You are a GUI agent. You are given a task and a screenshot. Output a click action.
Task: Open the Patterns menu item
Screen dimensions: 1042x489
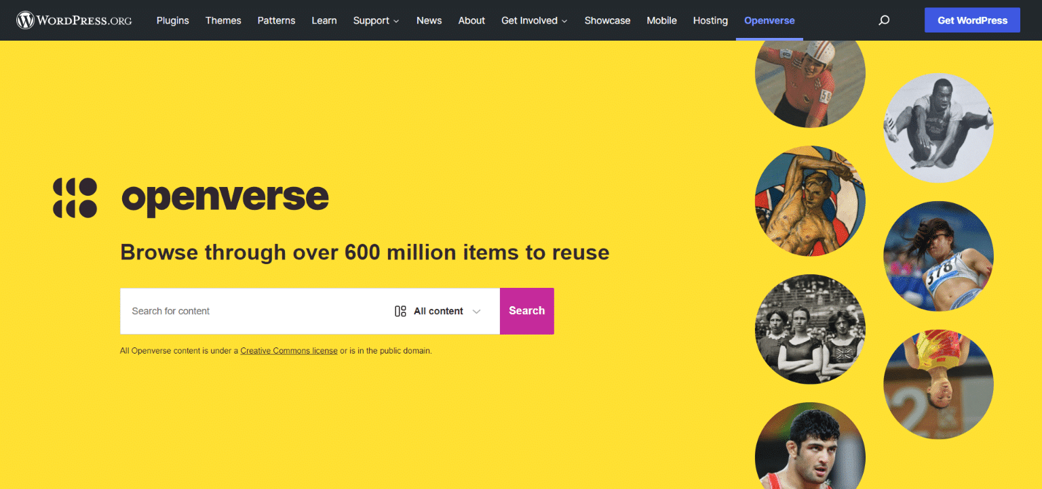tap(276, 20)
